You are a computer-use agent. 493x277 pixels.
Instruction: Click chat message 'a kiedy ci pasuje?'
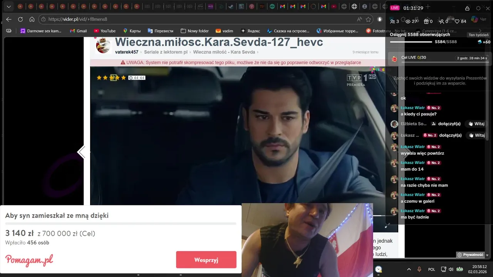point(419,114)
